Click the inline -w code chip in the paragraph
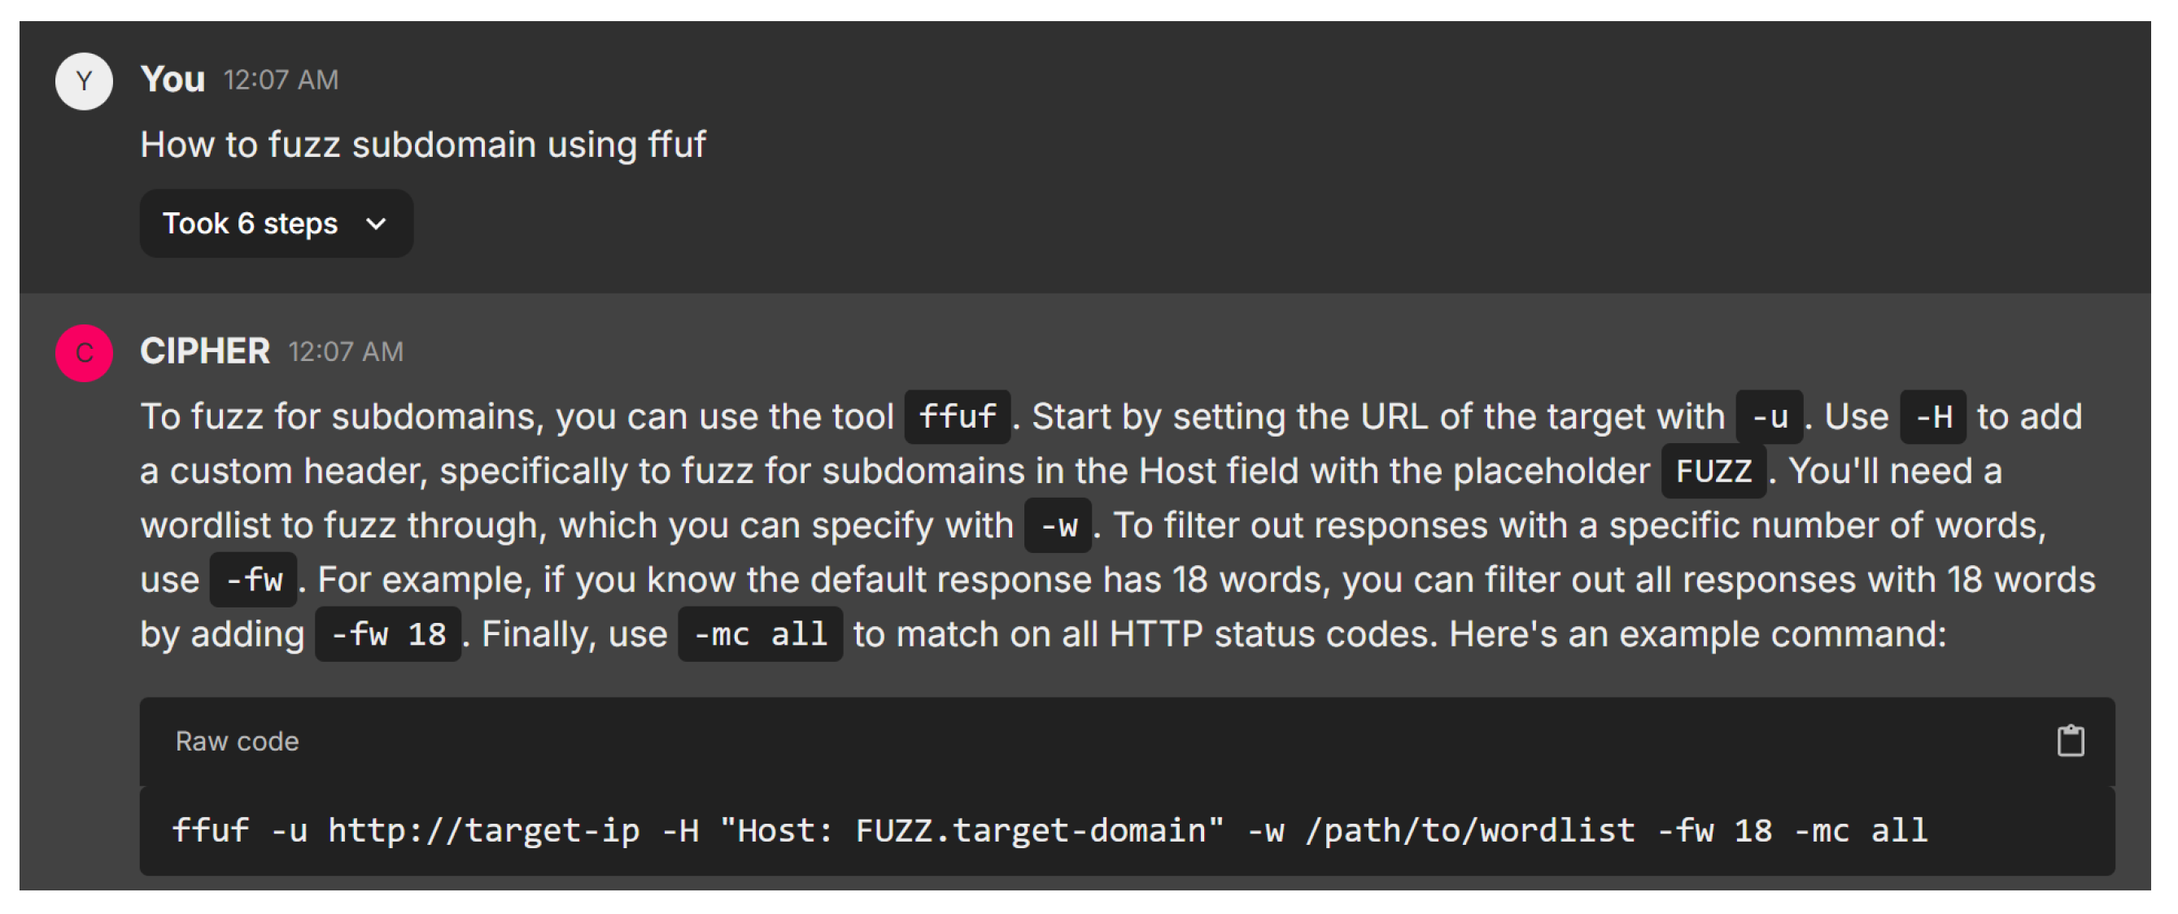Screen dimensions: 2178x914 click(1057, 526)
